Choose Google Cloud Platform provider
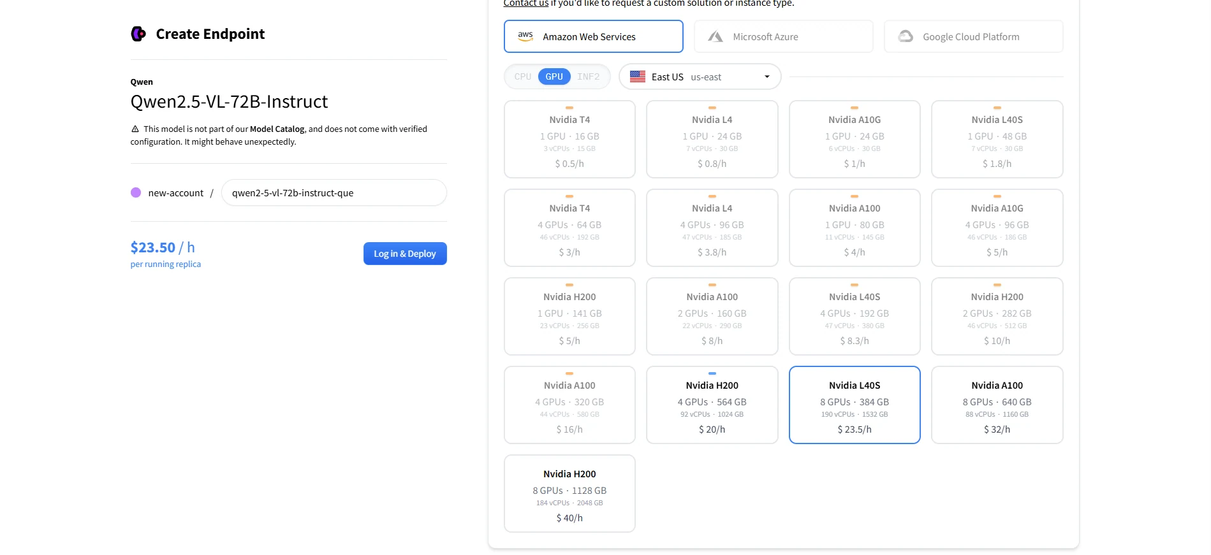 [x=973, y=36]
